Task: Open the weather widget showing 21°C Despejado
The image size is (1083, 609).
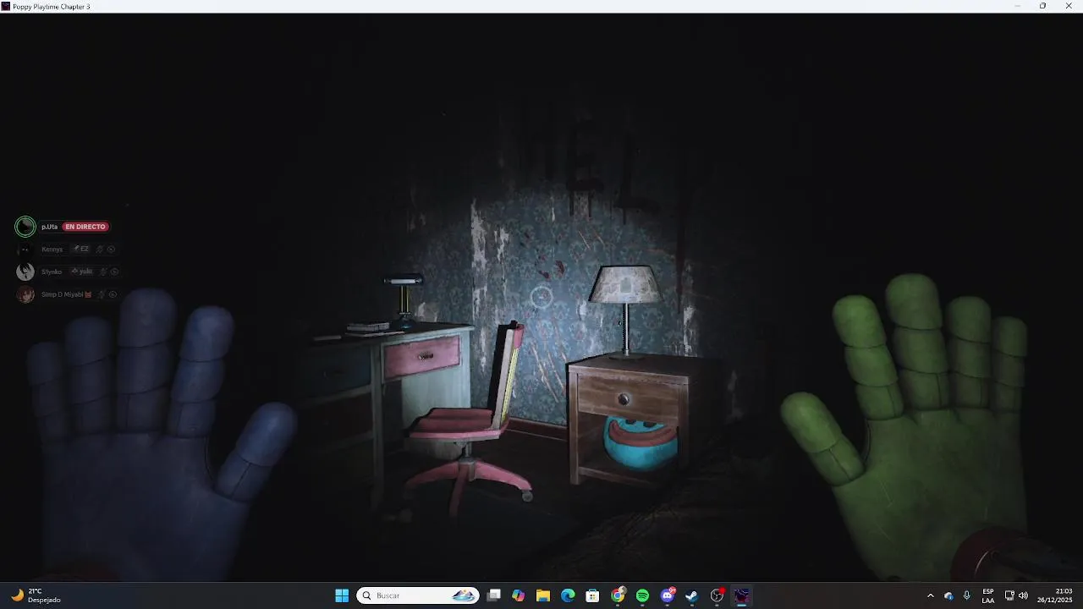Action: [36, 595]
